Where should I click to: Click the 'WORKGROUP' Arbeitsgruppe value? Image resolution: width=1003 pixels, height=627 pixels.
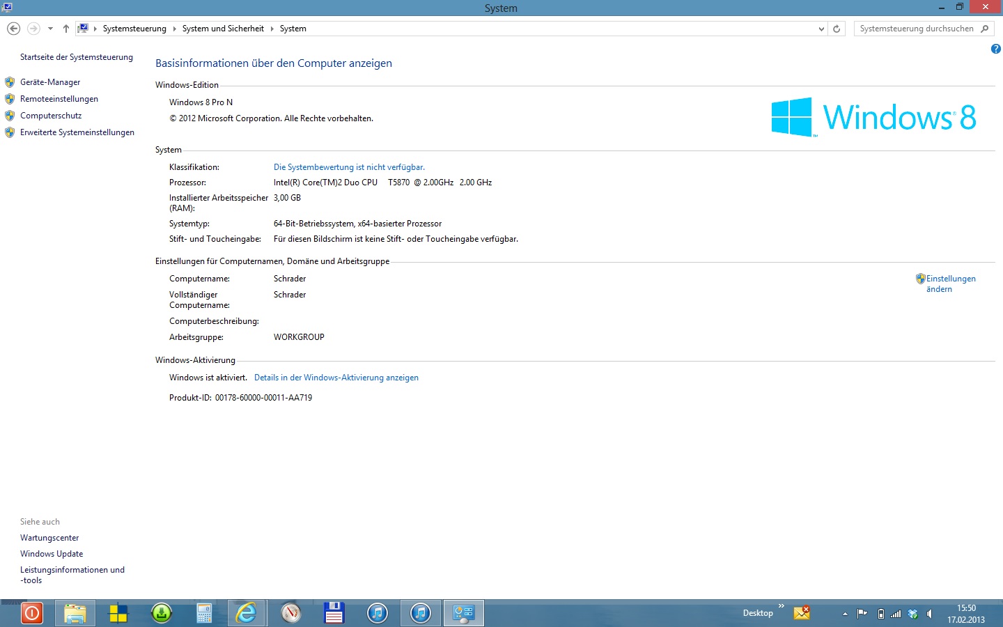(299, 337)
